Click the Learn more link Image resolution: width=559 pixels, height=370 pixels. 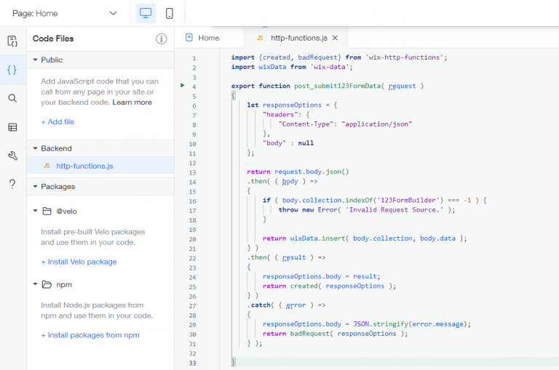[x=132, y=102]
